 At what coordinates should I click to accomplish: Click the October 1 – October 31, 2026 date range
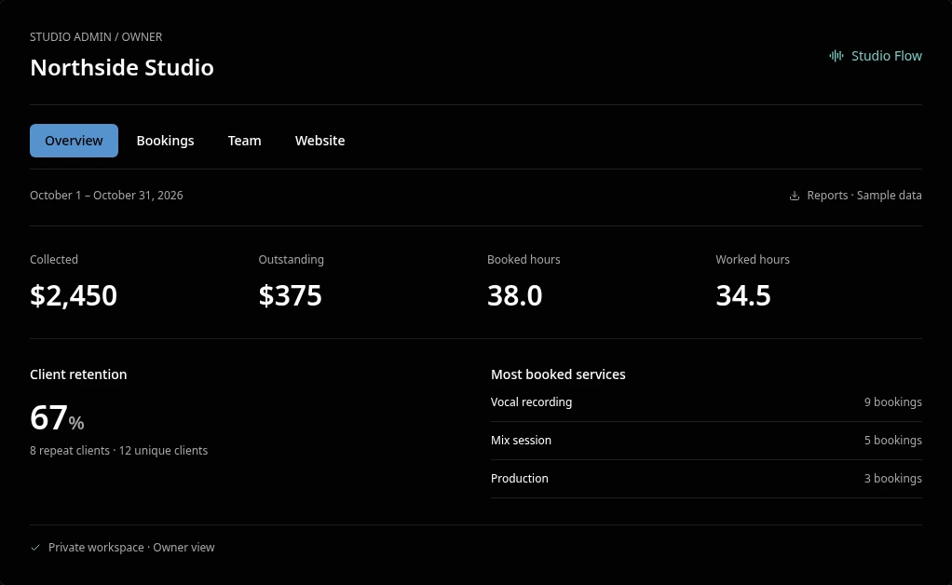coord(106,196)
